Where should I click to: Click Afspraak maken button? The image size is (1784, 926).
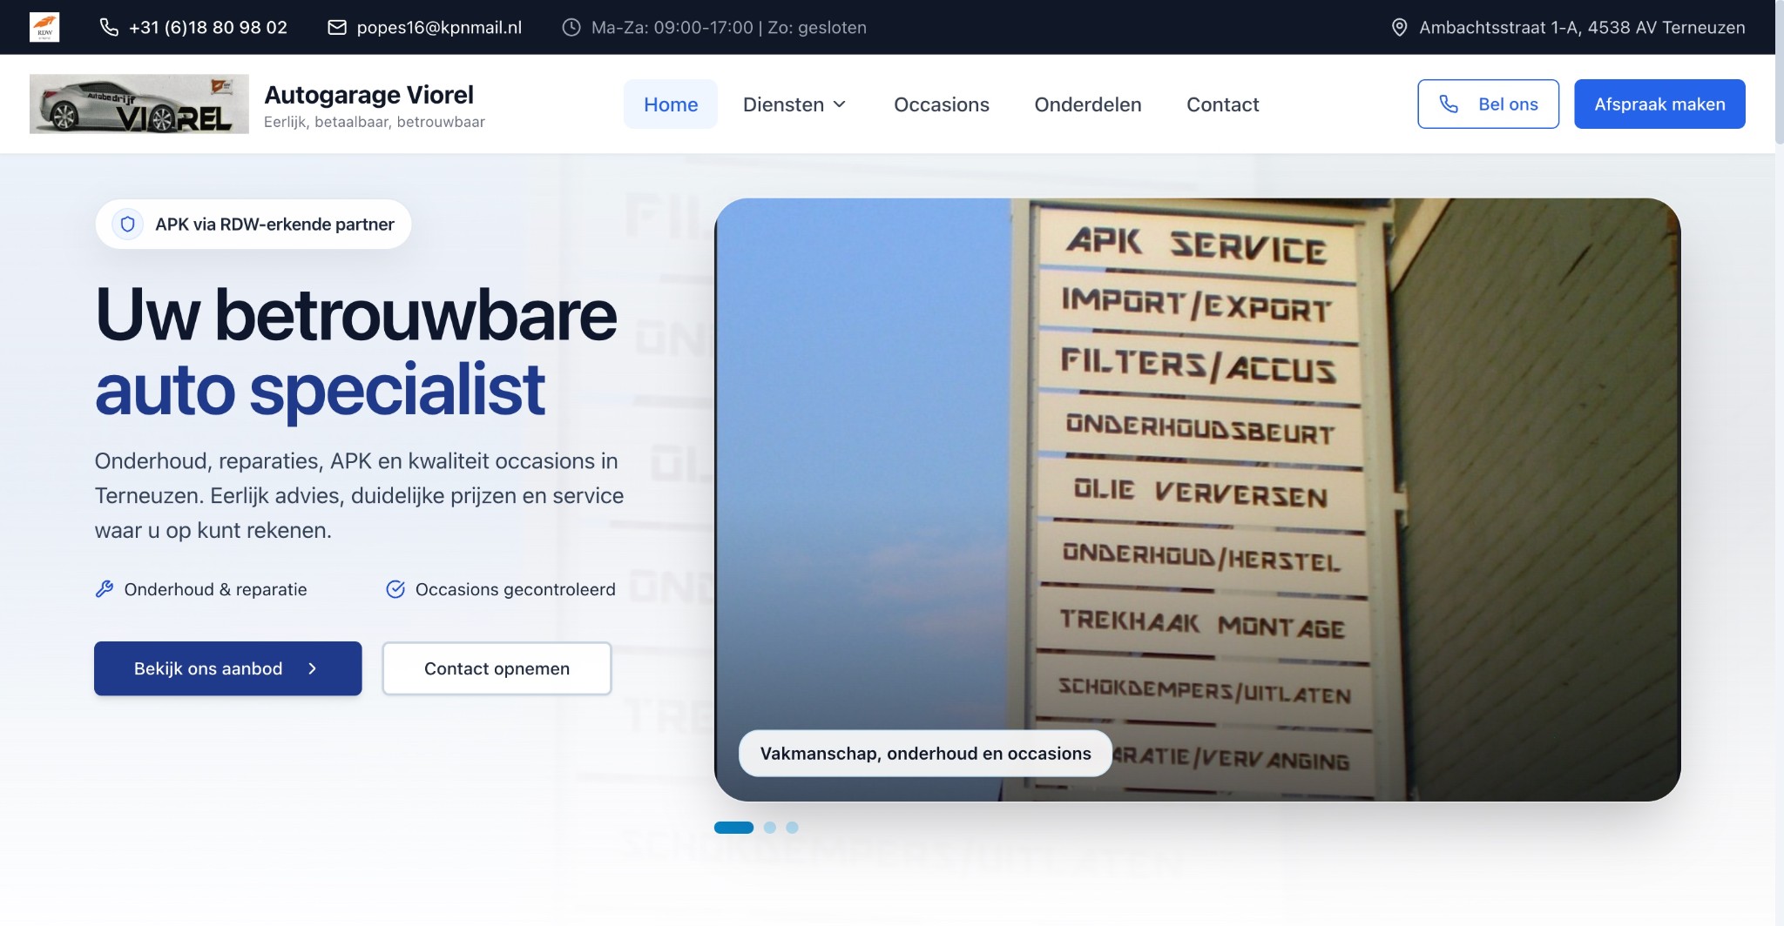[1659, 104]
